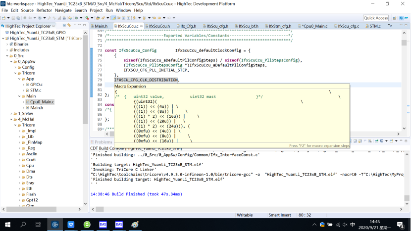Open the Problems view tab
The height and width of the screenshot is (231, 411).
point(102,142)
